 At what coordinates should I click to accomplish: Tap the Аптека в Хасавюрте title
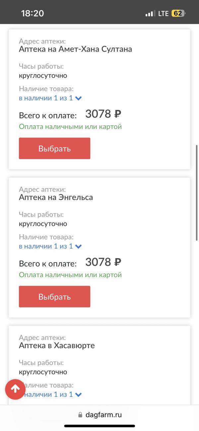pos(57,346)
